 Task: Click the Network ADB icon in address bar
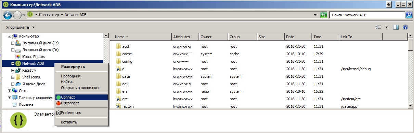30,15
